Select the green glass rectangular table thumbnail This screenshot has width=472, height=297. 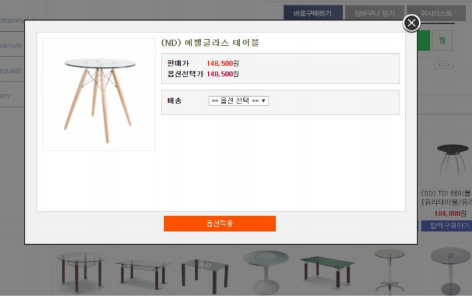pos(327,272)
